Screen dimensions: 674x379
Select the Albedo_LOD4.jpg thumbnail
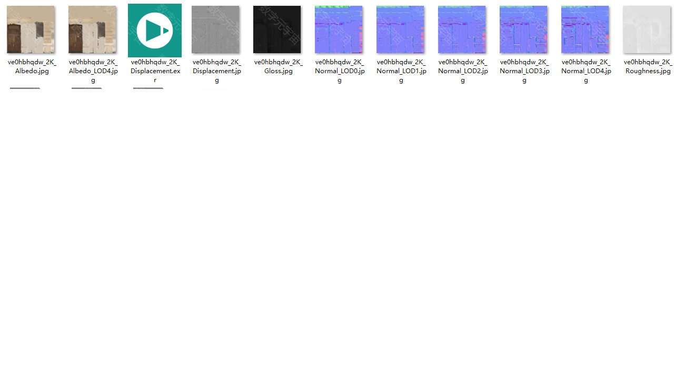(92, 29)
